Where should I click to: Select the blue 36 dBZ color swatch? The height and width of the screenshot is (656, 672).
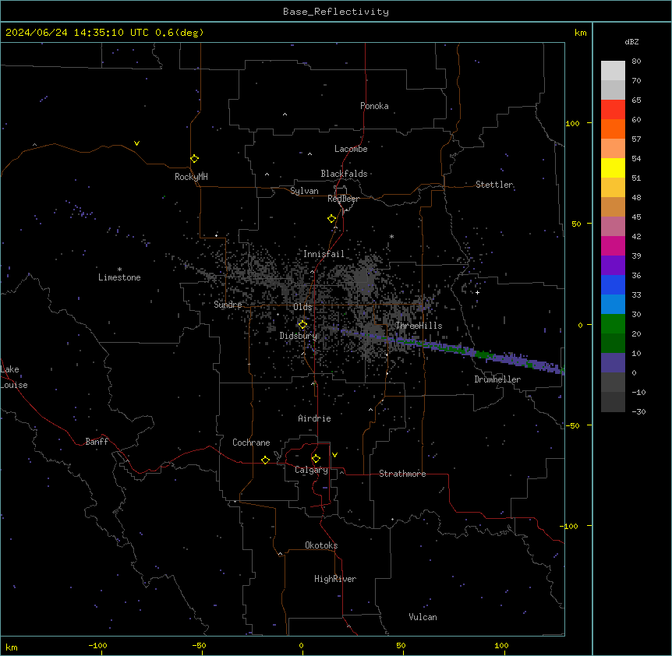coord(613,284)
